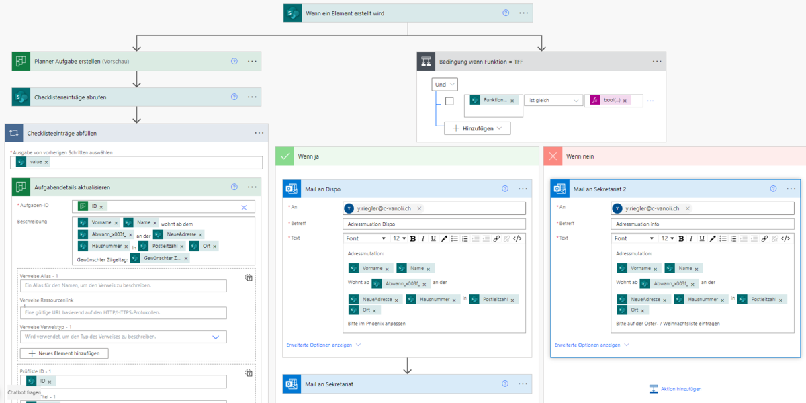Remove the 'value' token from output field

pos(46,162)
